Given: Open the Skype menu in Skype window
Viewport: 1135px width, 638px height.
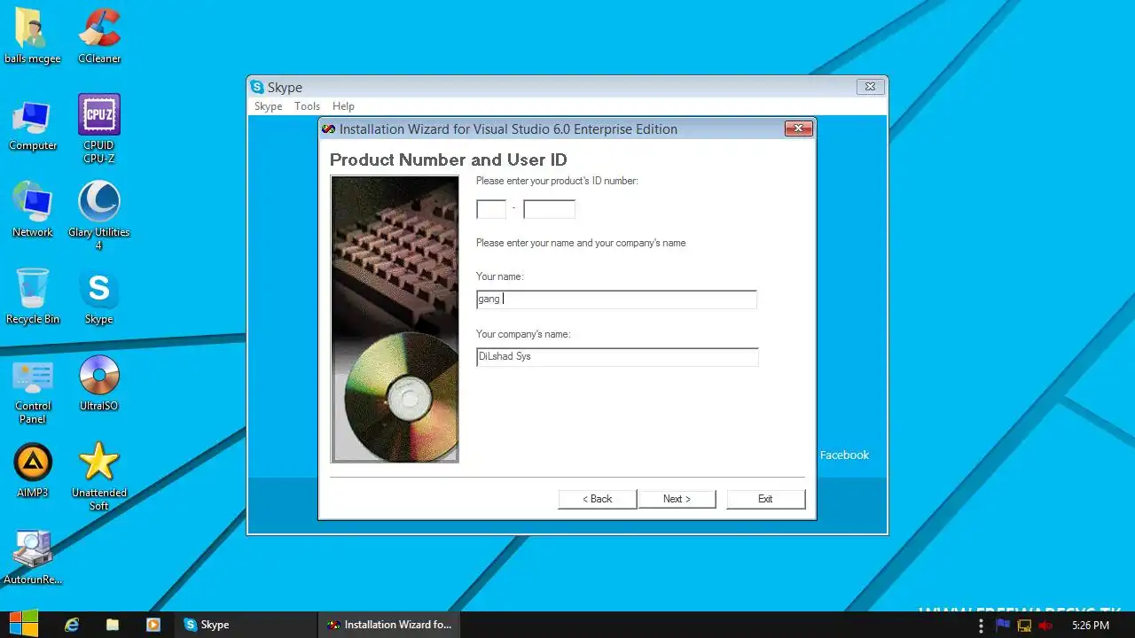Looking at the screenshot, I should [268, 106].
